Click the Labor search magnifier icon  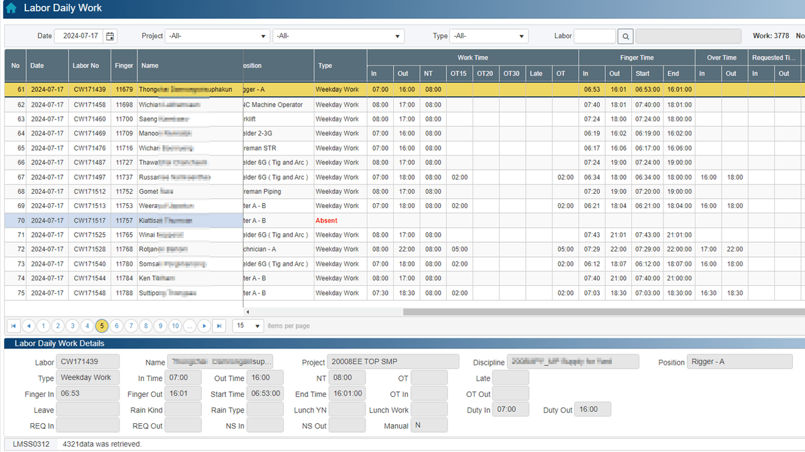tap(625, 36)
